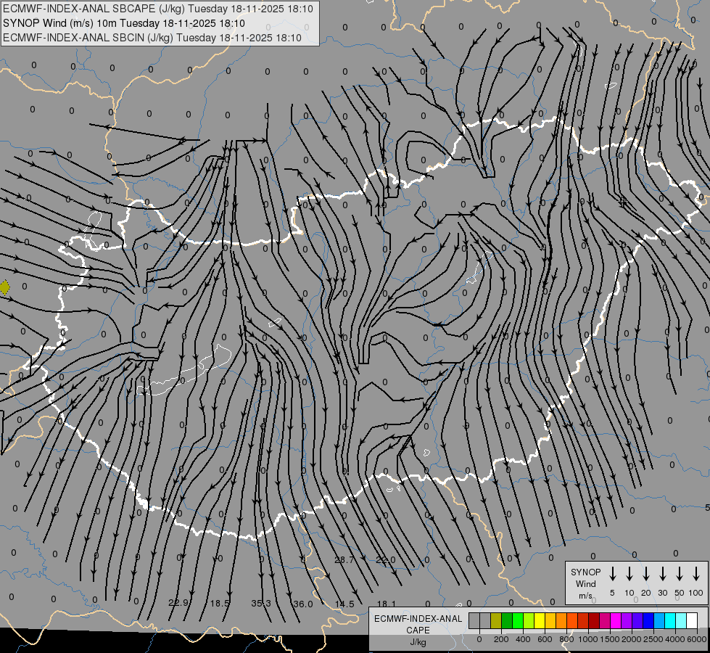
Task: Pick the sky blue swatch right of 2500
Action: 660,621
